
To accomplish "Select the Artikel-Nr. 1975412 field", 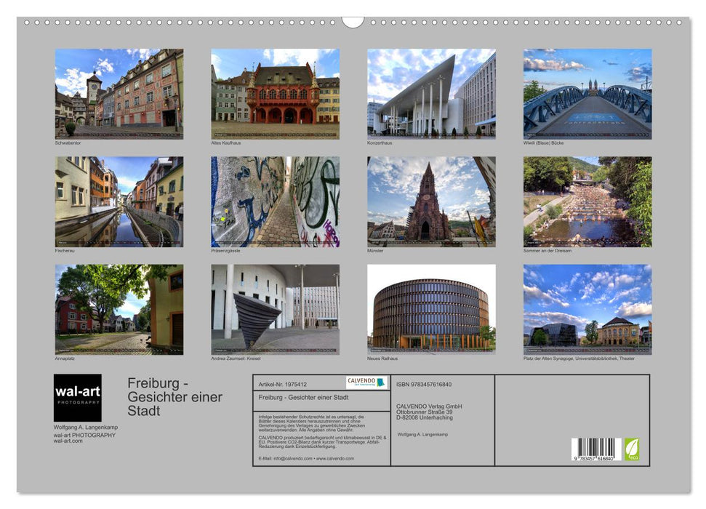I will (284, 383).
